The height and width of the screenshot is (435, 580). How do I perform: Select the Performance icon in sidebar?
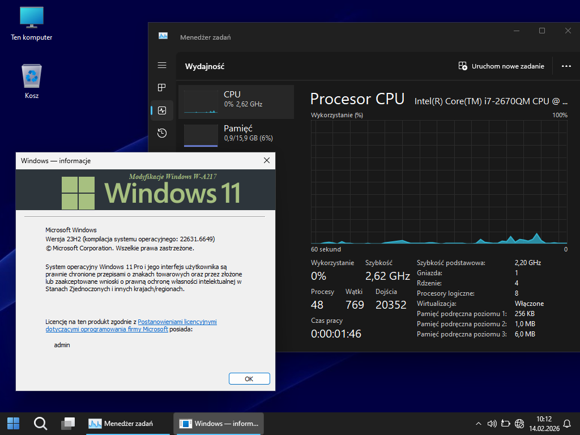[x=162, y=110]
